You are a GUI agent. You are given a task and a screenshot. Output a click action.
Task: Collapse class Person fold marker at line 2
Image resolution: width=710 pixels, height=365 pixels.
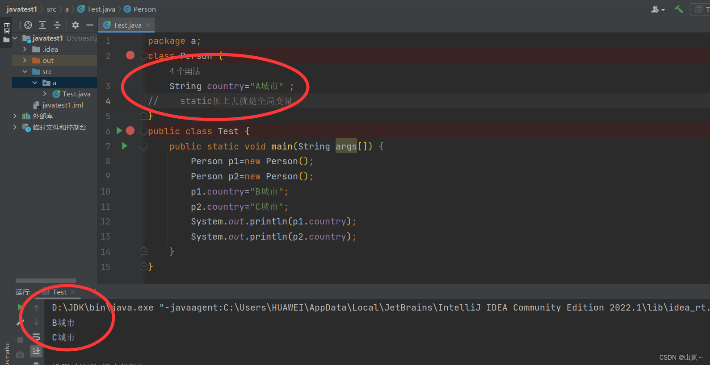coord(144,56)
